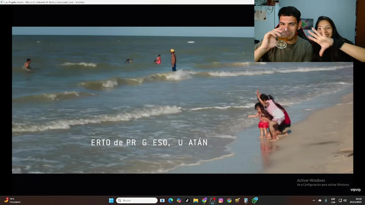Show hidden system tray icons chevron
365x205 pixels.
314,200
